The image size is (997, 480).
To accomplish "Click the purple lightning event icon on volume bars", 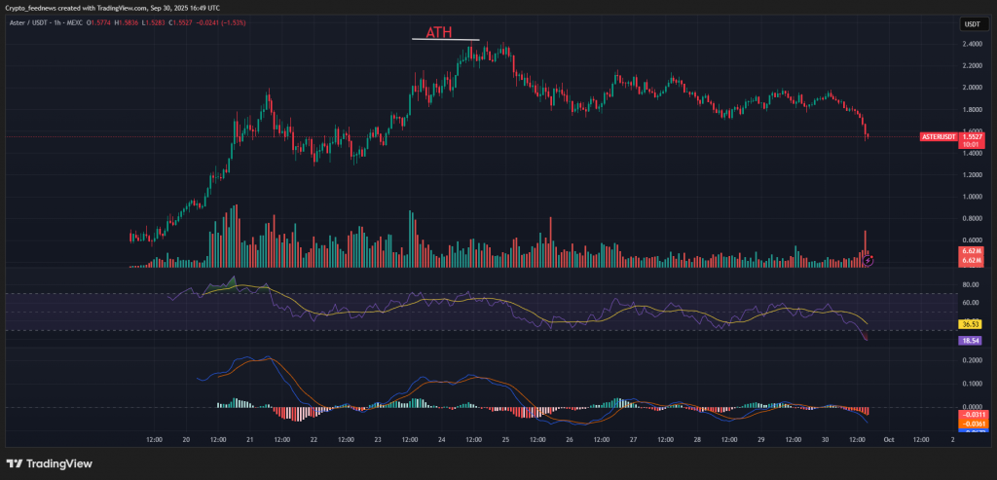I will click(x=868, y=260).
